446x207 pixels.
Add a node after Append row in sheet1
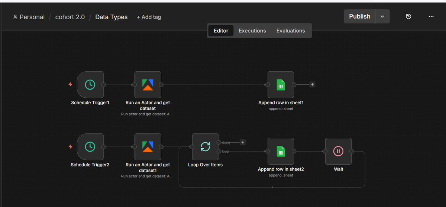tap(312, 85)
